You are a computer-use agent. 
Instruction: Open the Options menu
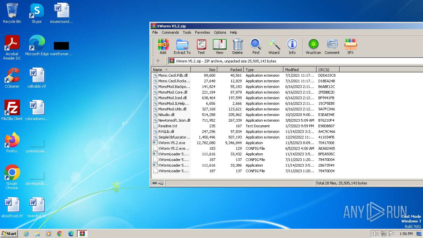[x=220, y=32]
